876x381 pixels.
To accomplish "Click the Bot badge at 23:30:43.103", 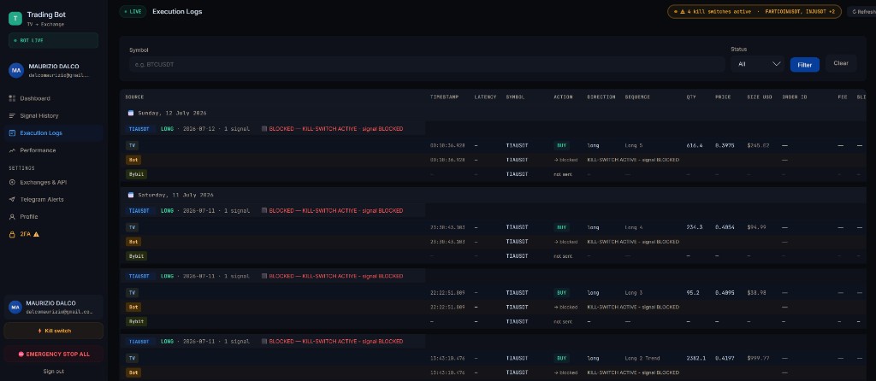I will tap(133, 242).
